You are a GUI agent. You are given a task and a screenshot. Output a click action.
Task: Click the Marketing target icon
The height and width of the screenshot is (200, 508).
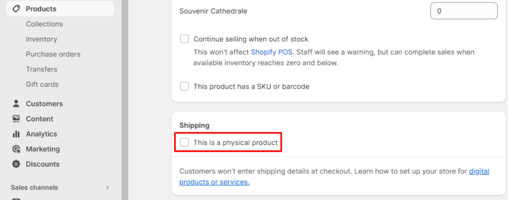pos(16,149)
